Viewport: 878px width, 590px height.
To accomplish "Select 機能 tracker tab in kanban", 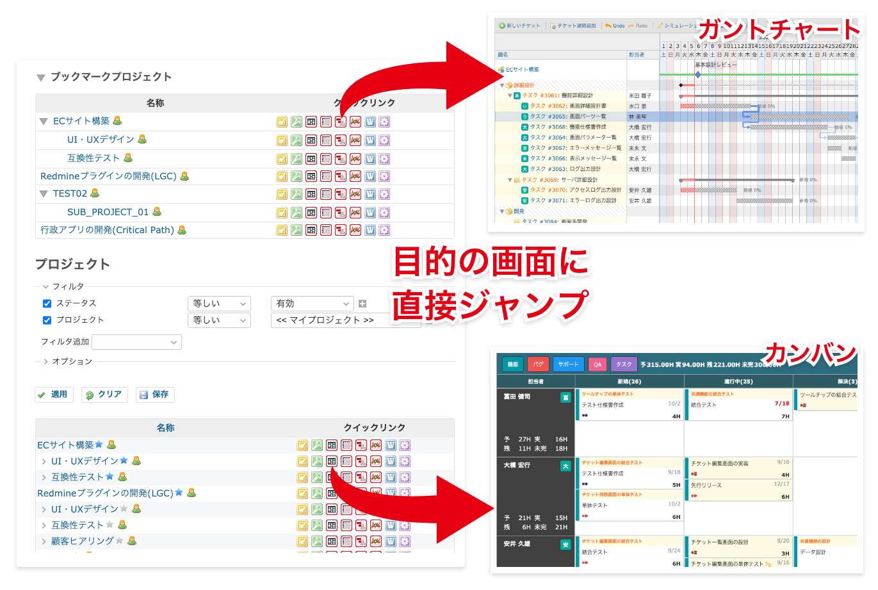I will click(x=513, y=364).
